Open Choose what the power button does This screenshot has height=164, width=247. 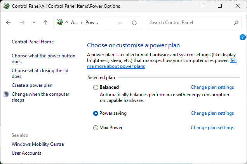(x=43, y=59)
